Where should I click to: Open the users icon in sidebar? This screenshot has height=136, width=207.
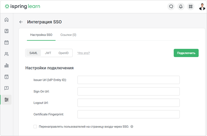[7, 54]
